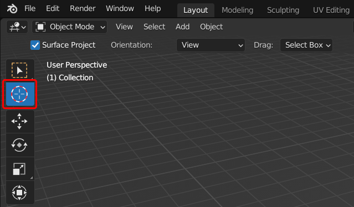Open the viewport View menu
Image resolution: width=354 pixels, height=207 pixels.
tap(124, 27)
